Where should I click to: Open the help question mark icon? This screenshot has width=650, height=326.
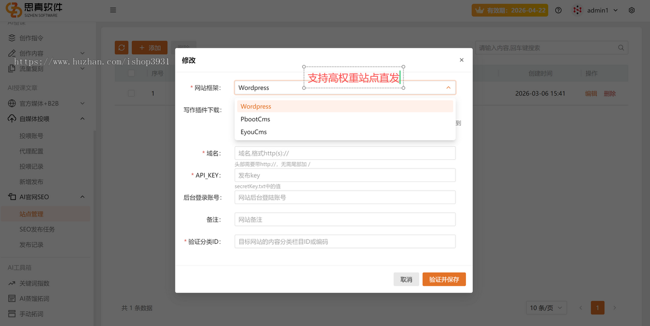point(558,10)
